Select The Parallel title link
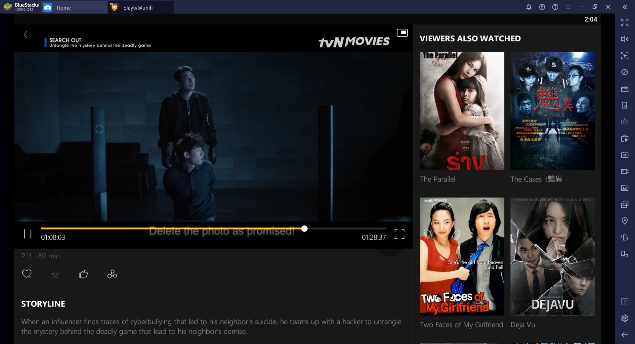This screenshot has width=635, height=344. [x=438, y=179]
